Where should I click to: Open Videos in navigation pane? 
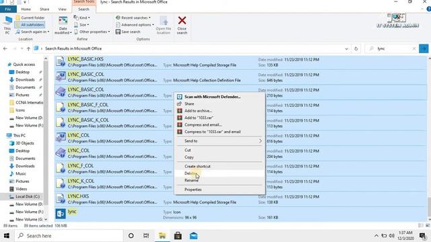coord(21,189)
